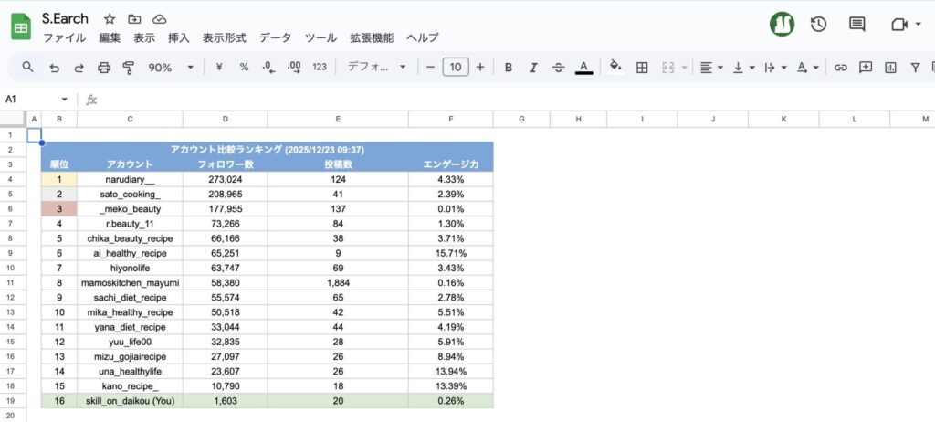
Task: Show comments via the speech bubble icon
Action: [x=856, y=25]
